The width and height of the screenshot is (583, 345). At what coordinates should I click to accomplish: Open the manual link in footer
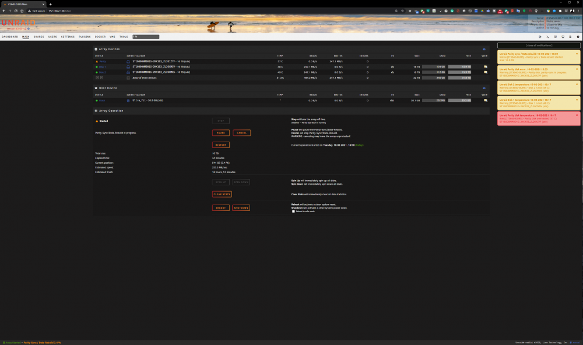576,343
